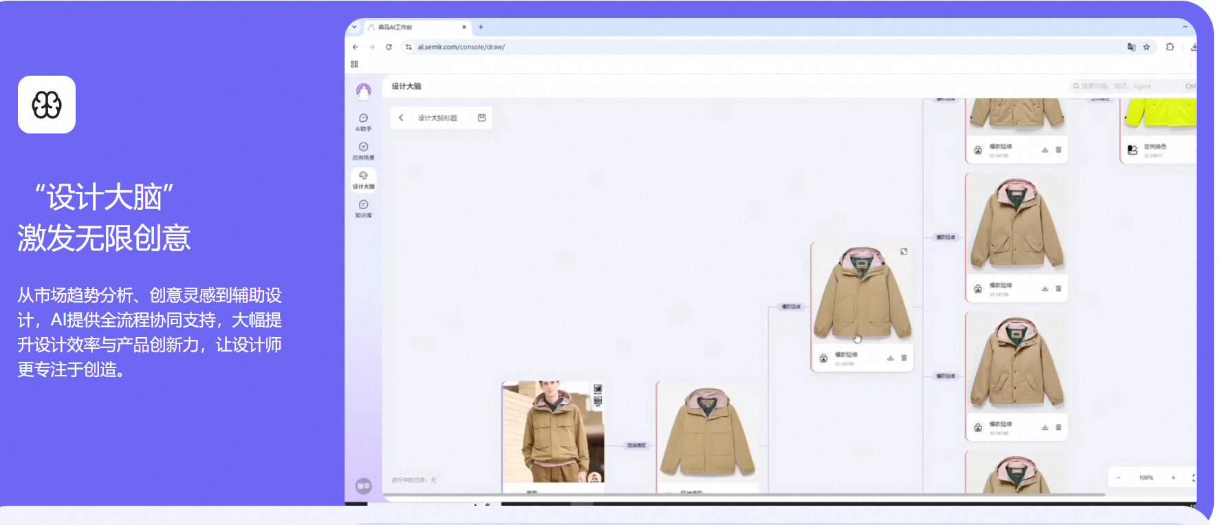The image size is (1218, 525).
Task: Open the 知识库 sidebar item
Action: tap(363, 208)
